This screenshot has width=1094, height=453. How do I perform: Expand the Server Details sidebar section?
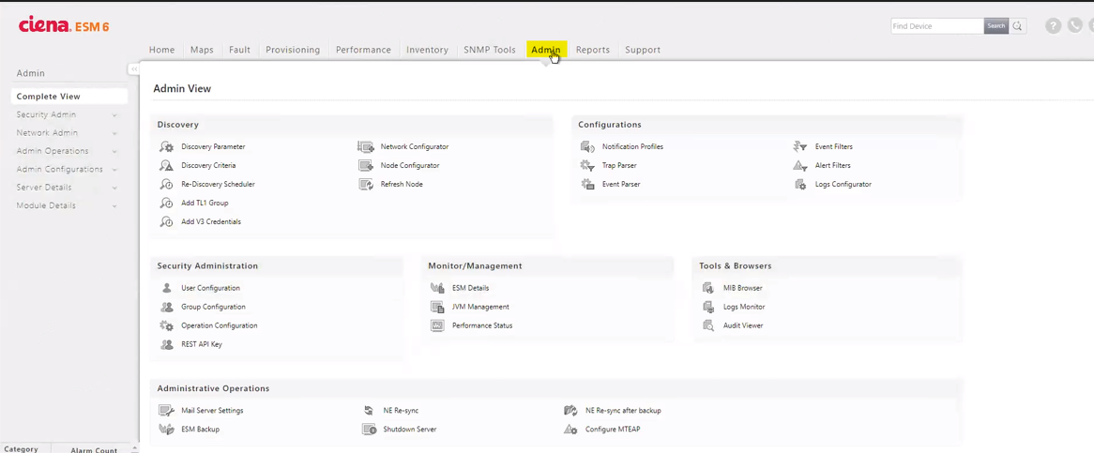pos(114,188)
